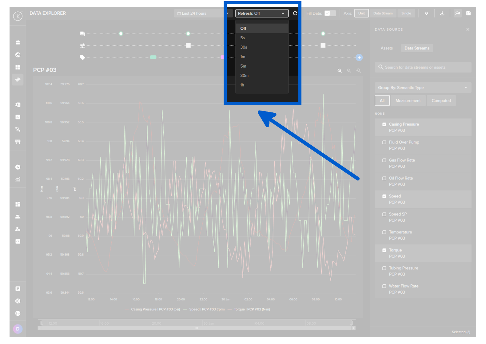Uncheck the Casing Pressure data stream
Image resolution: width=486 pixels, height=344 pixels.
384,124
